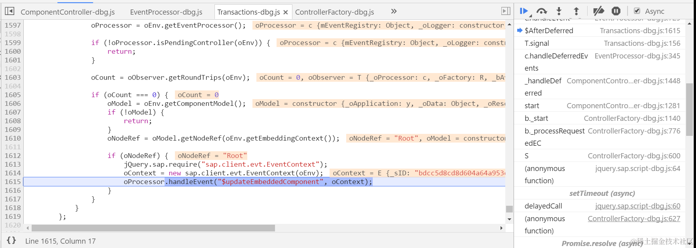Open ControllerFactory-dbg.js:1140 location
696x248 pixels.
[x=632, y=118]
